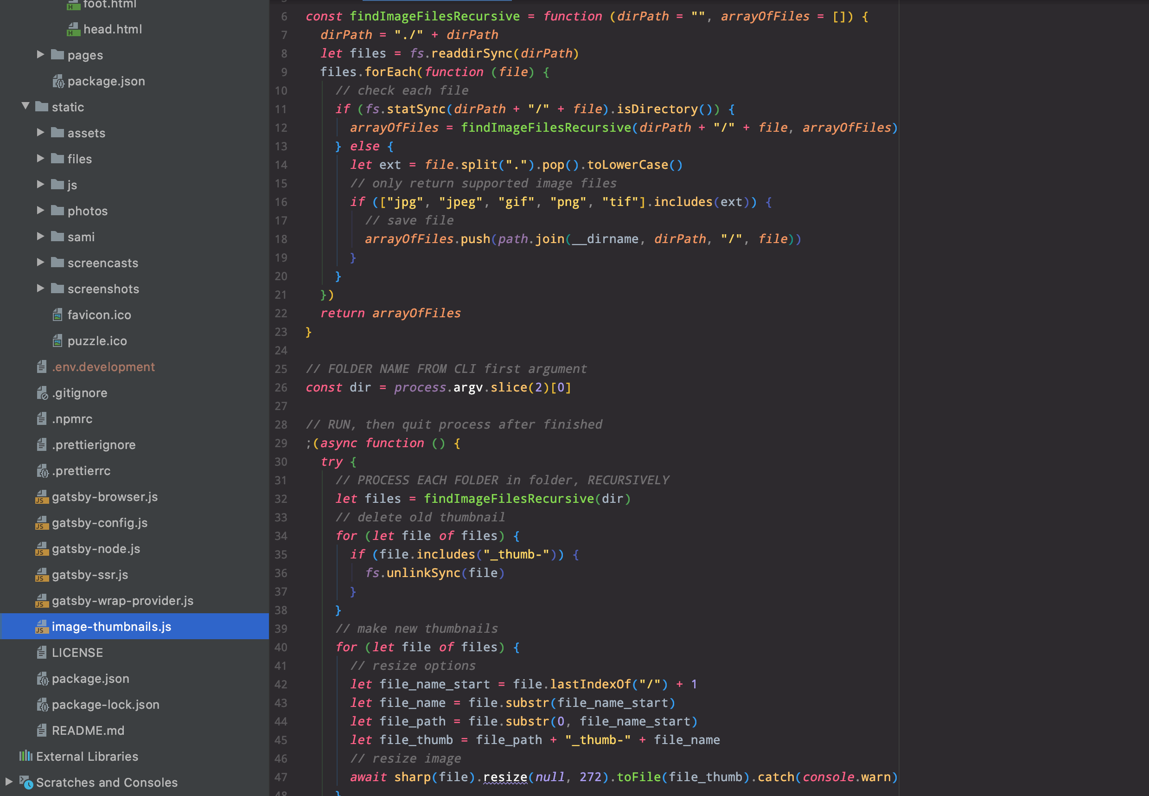Click the puzzle.ico image file icon
Viewport: 1149px width, 796px height.
(58, 340)
